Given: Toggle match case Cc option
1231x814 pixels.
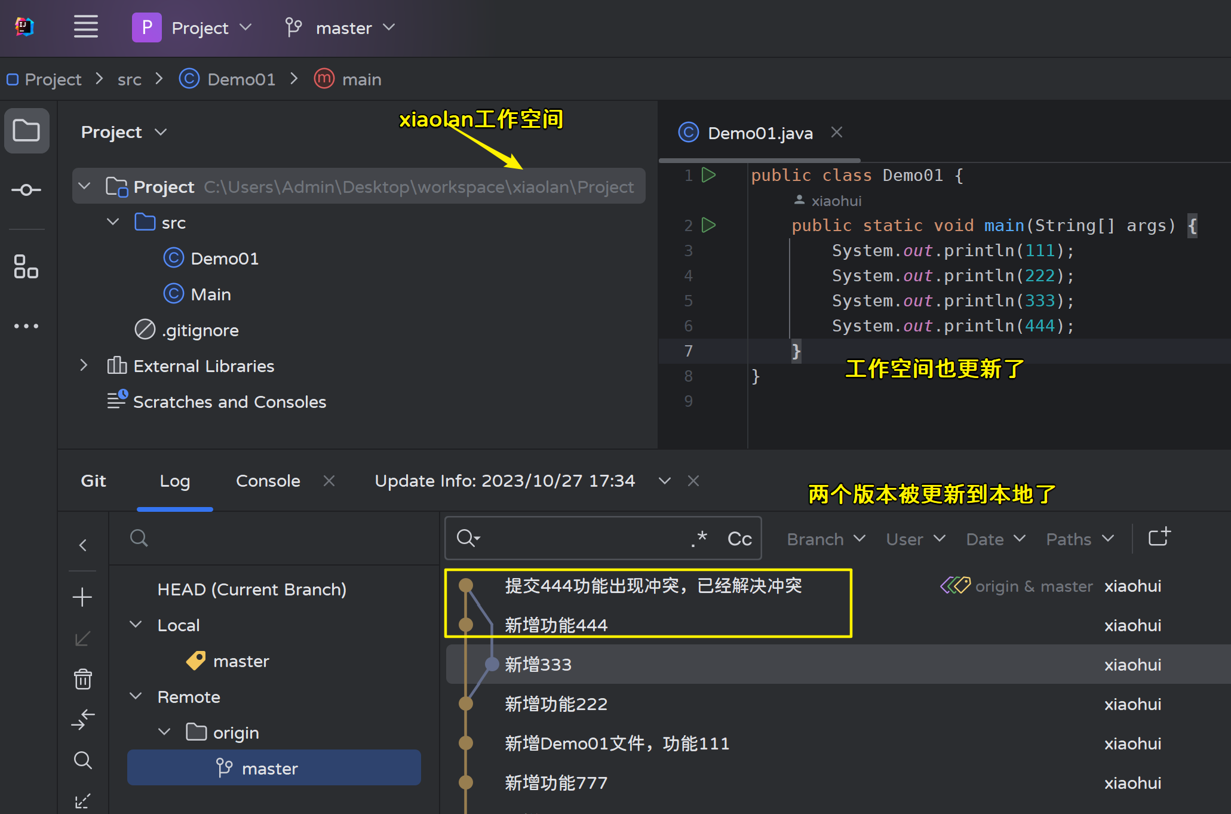Looking at the screenshot, I should (739, 539).
